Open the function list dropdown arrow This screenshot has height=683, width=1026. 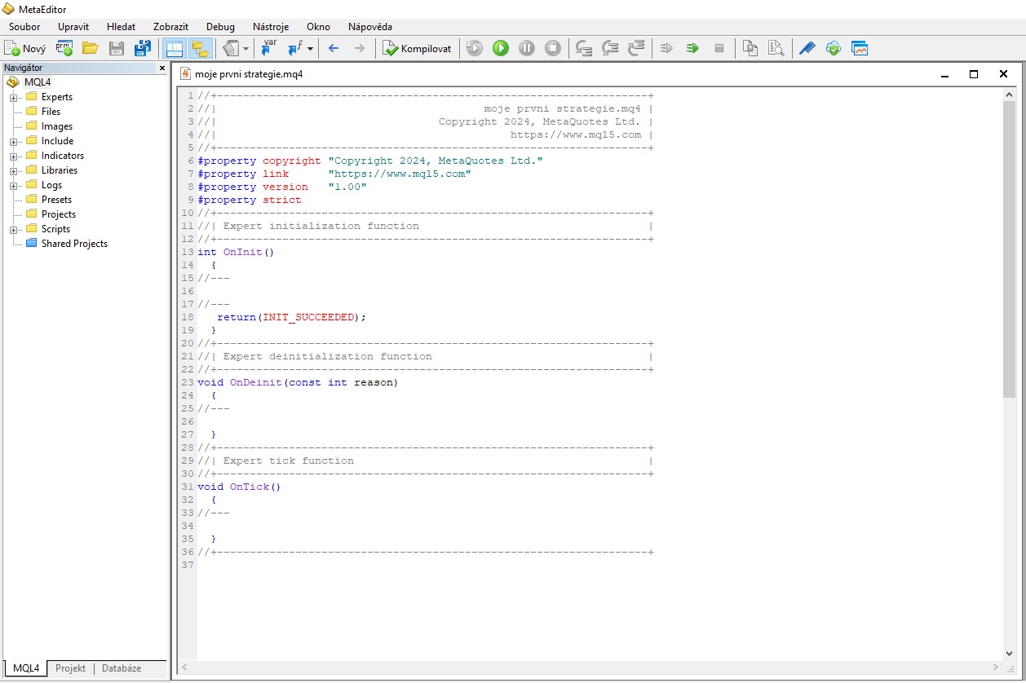click(310, 49)
